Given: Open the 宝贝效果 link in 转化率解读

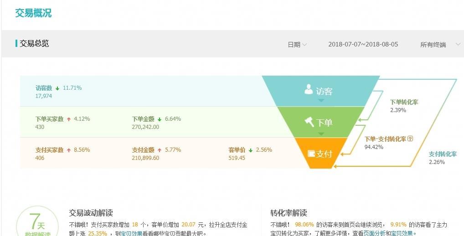Looking at the screenshot, I should coord(402,233).
